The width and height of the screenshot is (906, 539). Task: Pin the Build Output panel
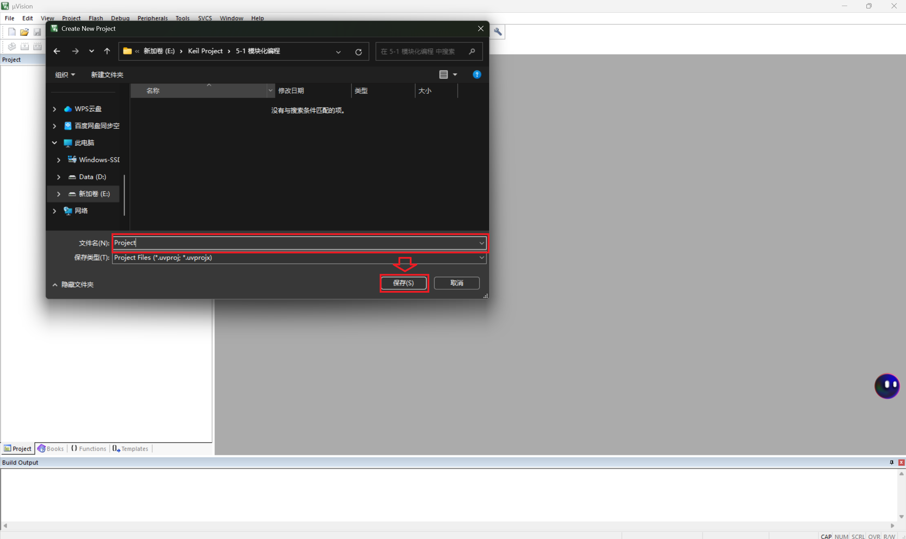pos(891,462)
